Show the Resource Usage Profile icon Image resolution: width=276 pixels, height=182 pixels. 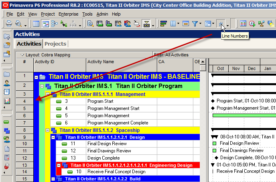click(x=128, y=24)
